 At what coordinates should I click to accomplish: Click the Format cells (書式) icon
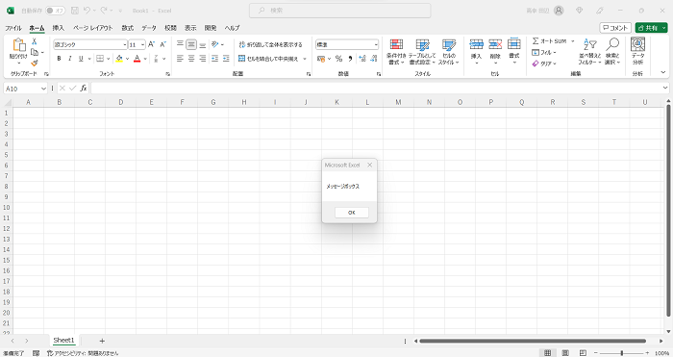513,44
